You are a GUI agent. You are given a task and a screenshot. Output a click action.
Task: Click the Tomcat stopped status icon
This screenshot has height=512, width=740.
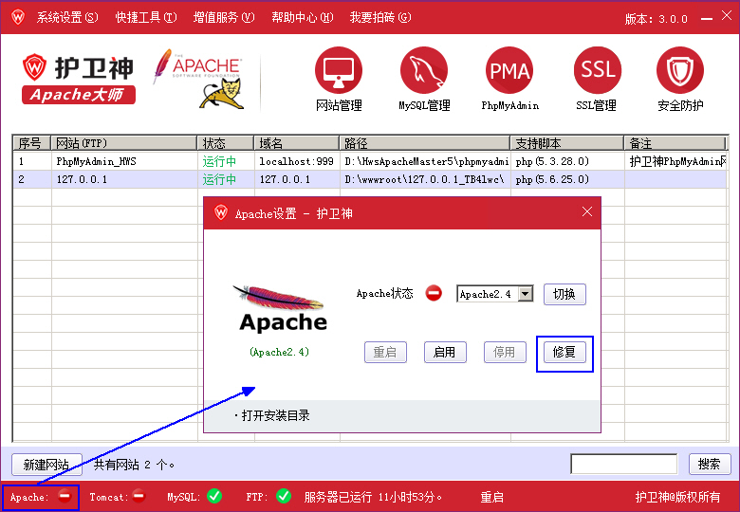(x=139, y=496)
